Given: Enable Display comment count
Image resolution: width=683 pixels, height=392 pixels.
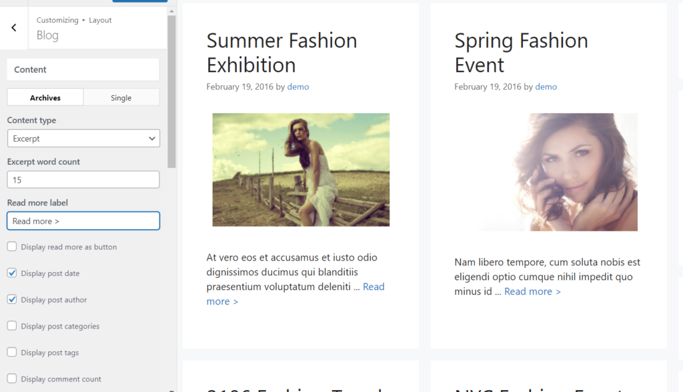Looking at the screenshot, I should click(12, 379).
